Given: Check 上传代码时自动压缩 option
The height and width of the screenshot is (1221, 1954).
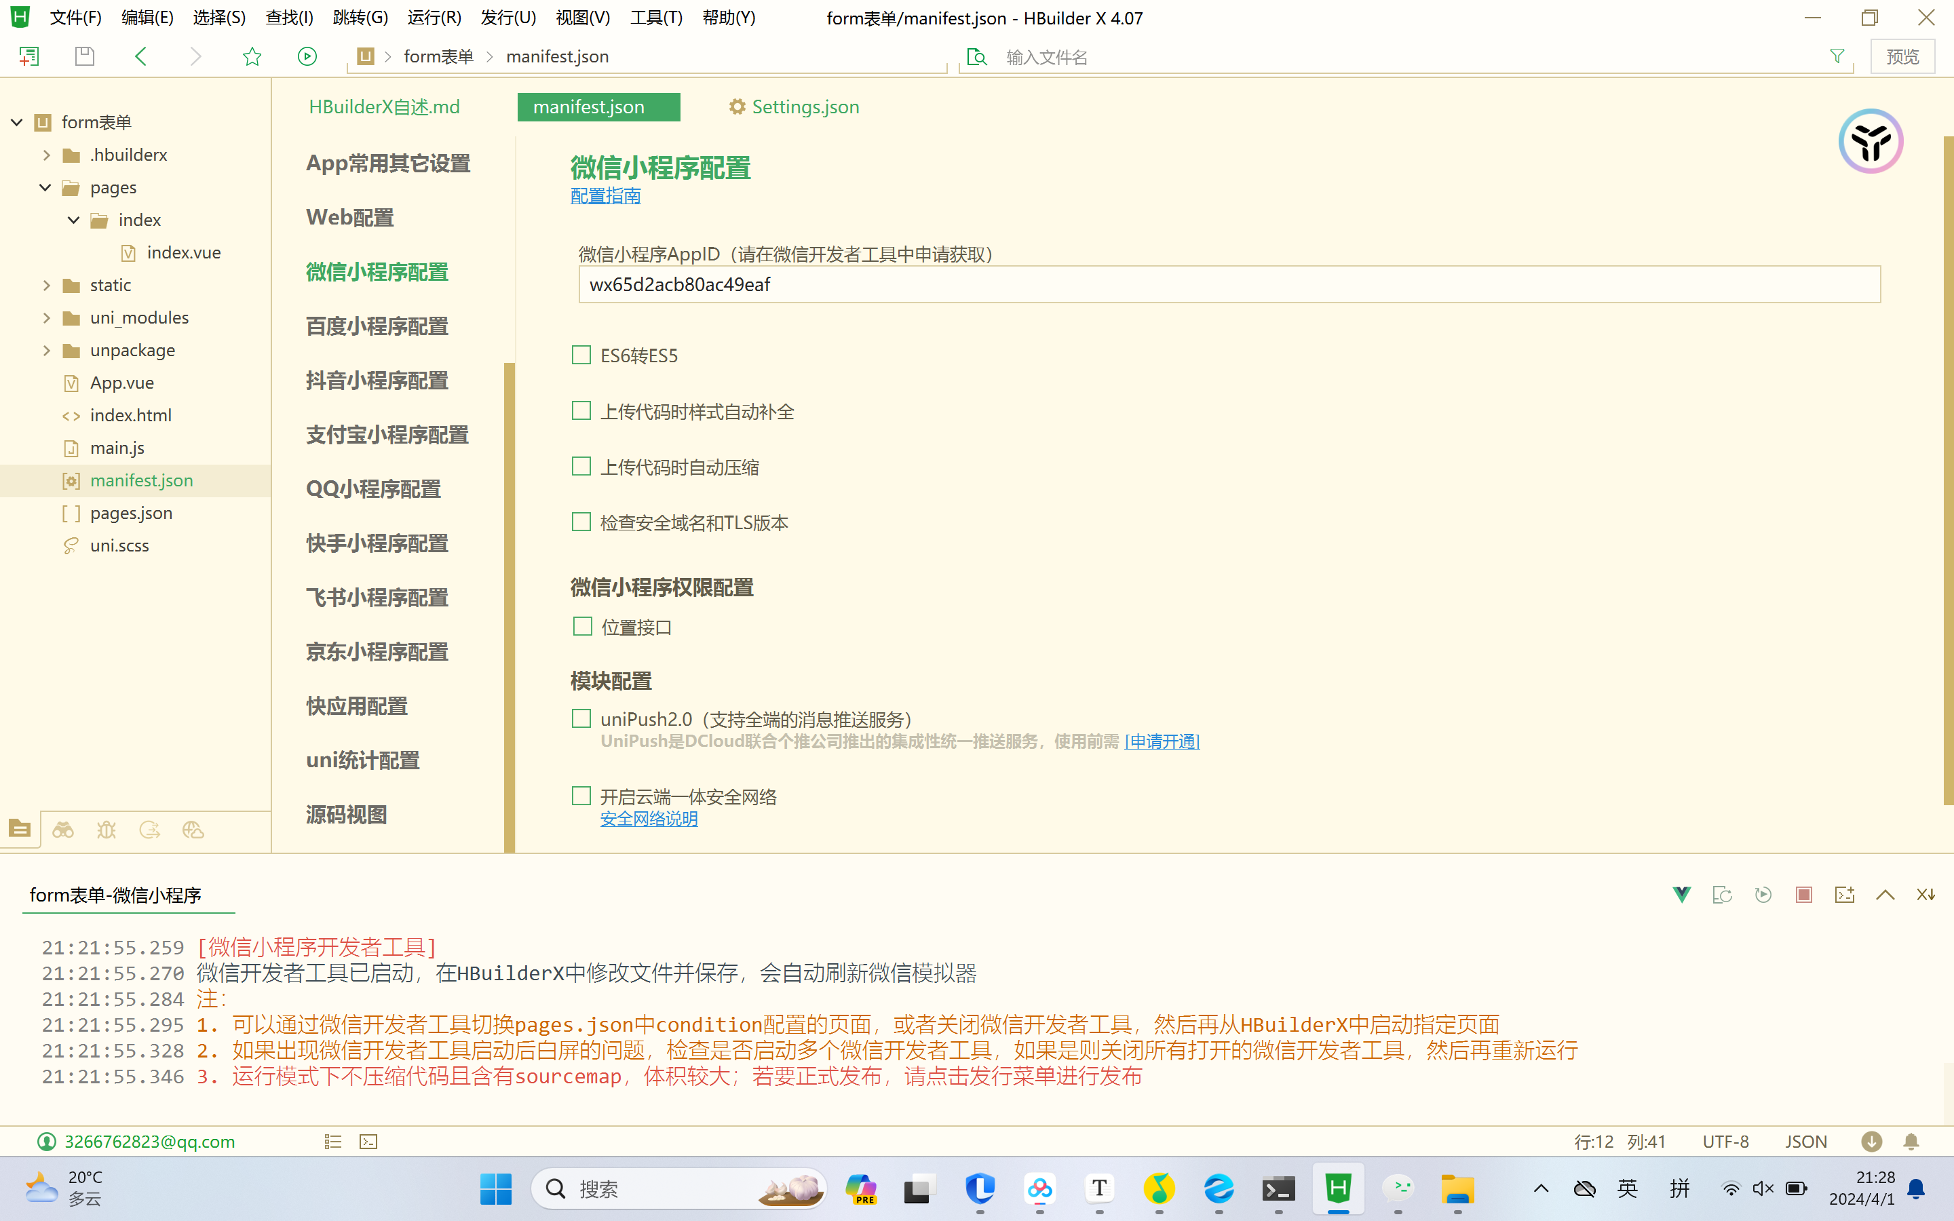Looking at the screenshot, I should click(x=581, y=467).
